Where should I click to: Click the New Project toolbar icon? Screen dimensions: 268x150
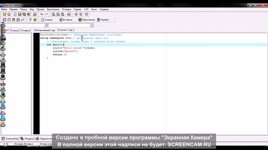pyautogui.click(x=5, y=14)
